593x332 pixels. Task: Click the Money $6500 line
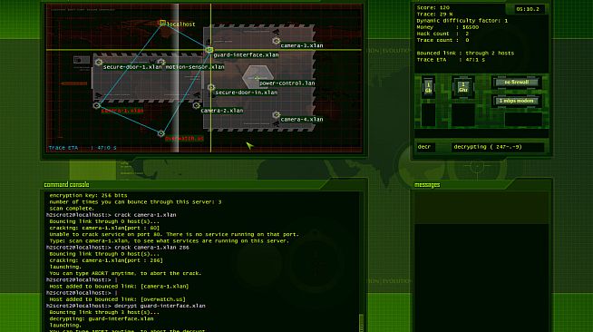point(448,27)
